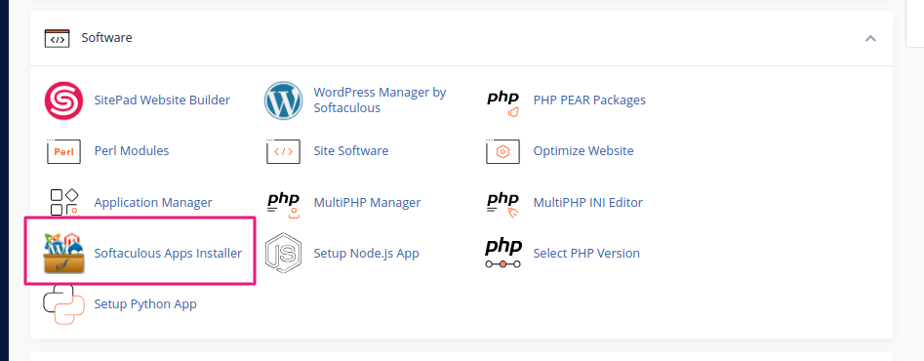Select the Node.js hexagon icon
Image resolution: width=924 pixels, height=361 pixels.
[284, 254]
